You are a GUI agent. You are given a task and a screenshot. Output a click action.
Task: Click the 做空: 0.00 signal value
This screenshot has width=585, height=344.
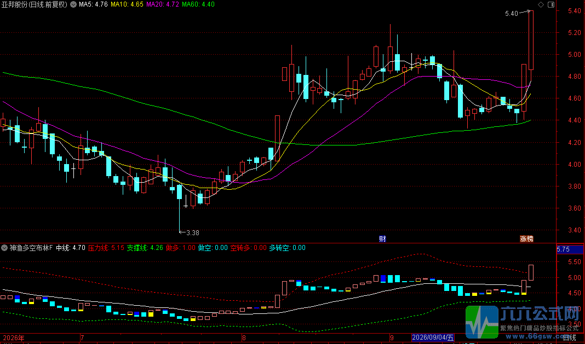pos(213,248)
